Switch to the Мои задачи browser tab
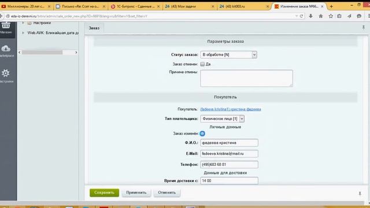The width and height of the screenshot is (370, 208). [190, 6]
